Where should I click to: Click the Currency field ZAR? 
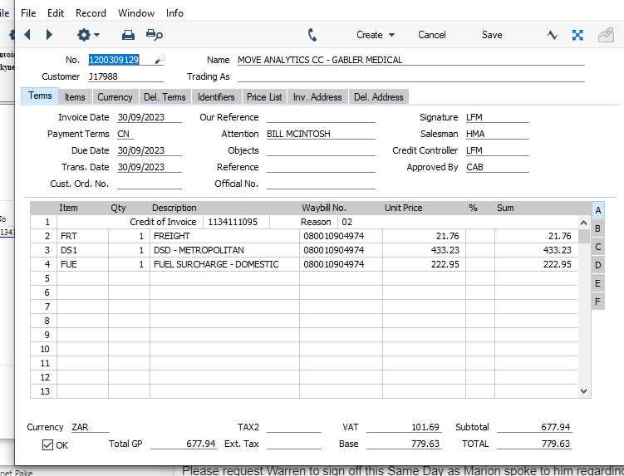pos(91,427)
